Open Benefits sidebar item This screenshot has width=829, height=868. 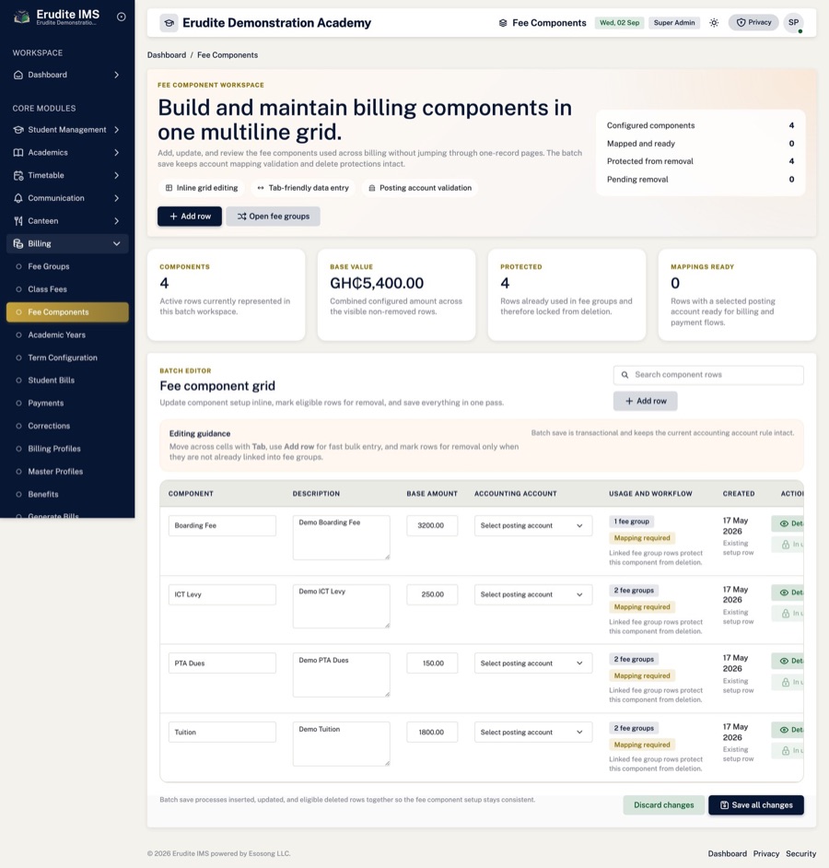coord(67,494)
